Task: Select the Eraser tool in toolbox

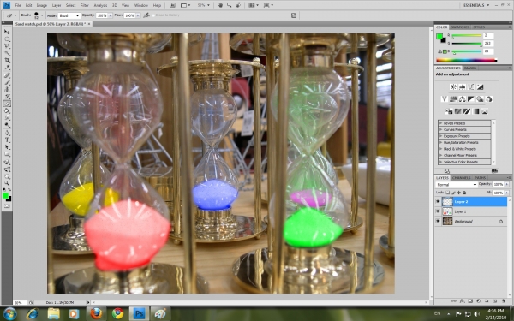Action: click(x=7, y=104)
